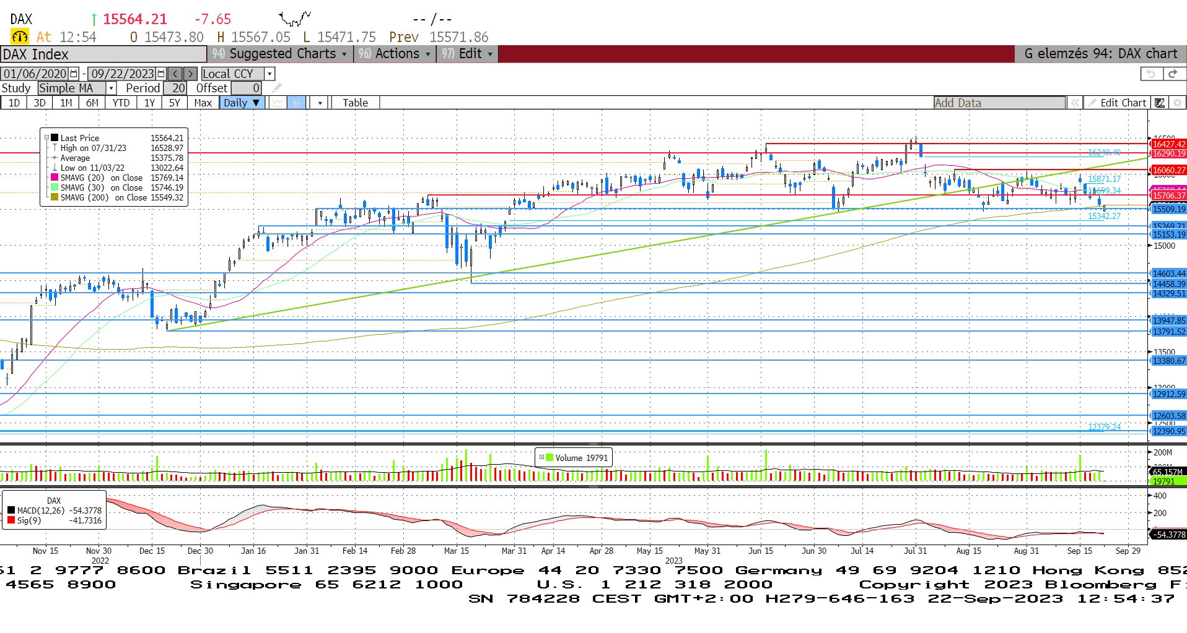Select the YTD range tab
Screen dimensions: 1187x633
coord(121,103)
